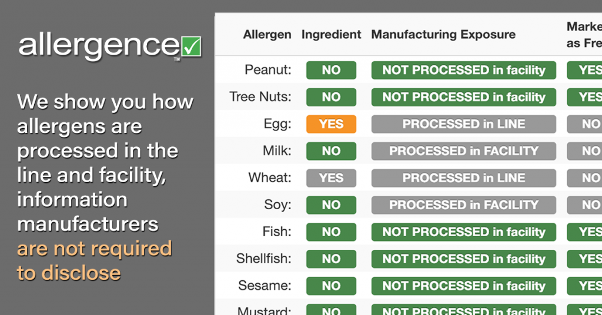Click the green allergence checkmark logo icon
602x315 pixels.
(191, 46)
